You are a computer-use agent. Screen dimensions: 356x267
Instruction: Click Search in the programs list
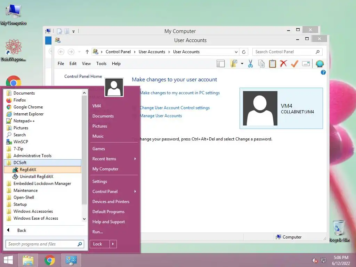43,135
